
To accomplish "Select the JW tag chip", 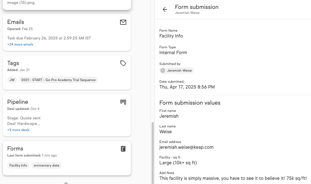I will point(12,80).
